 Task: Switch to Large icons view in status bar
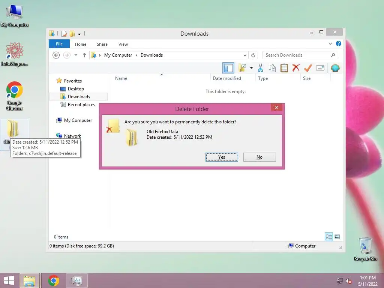pos(337,237)
